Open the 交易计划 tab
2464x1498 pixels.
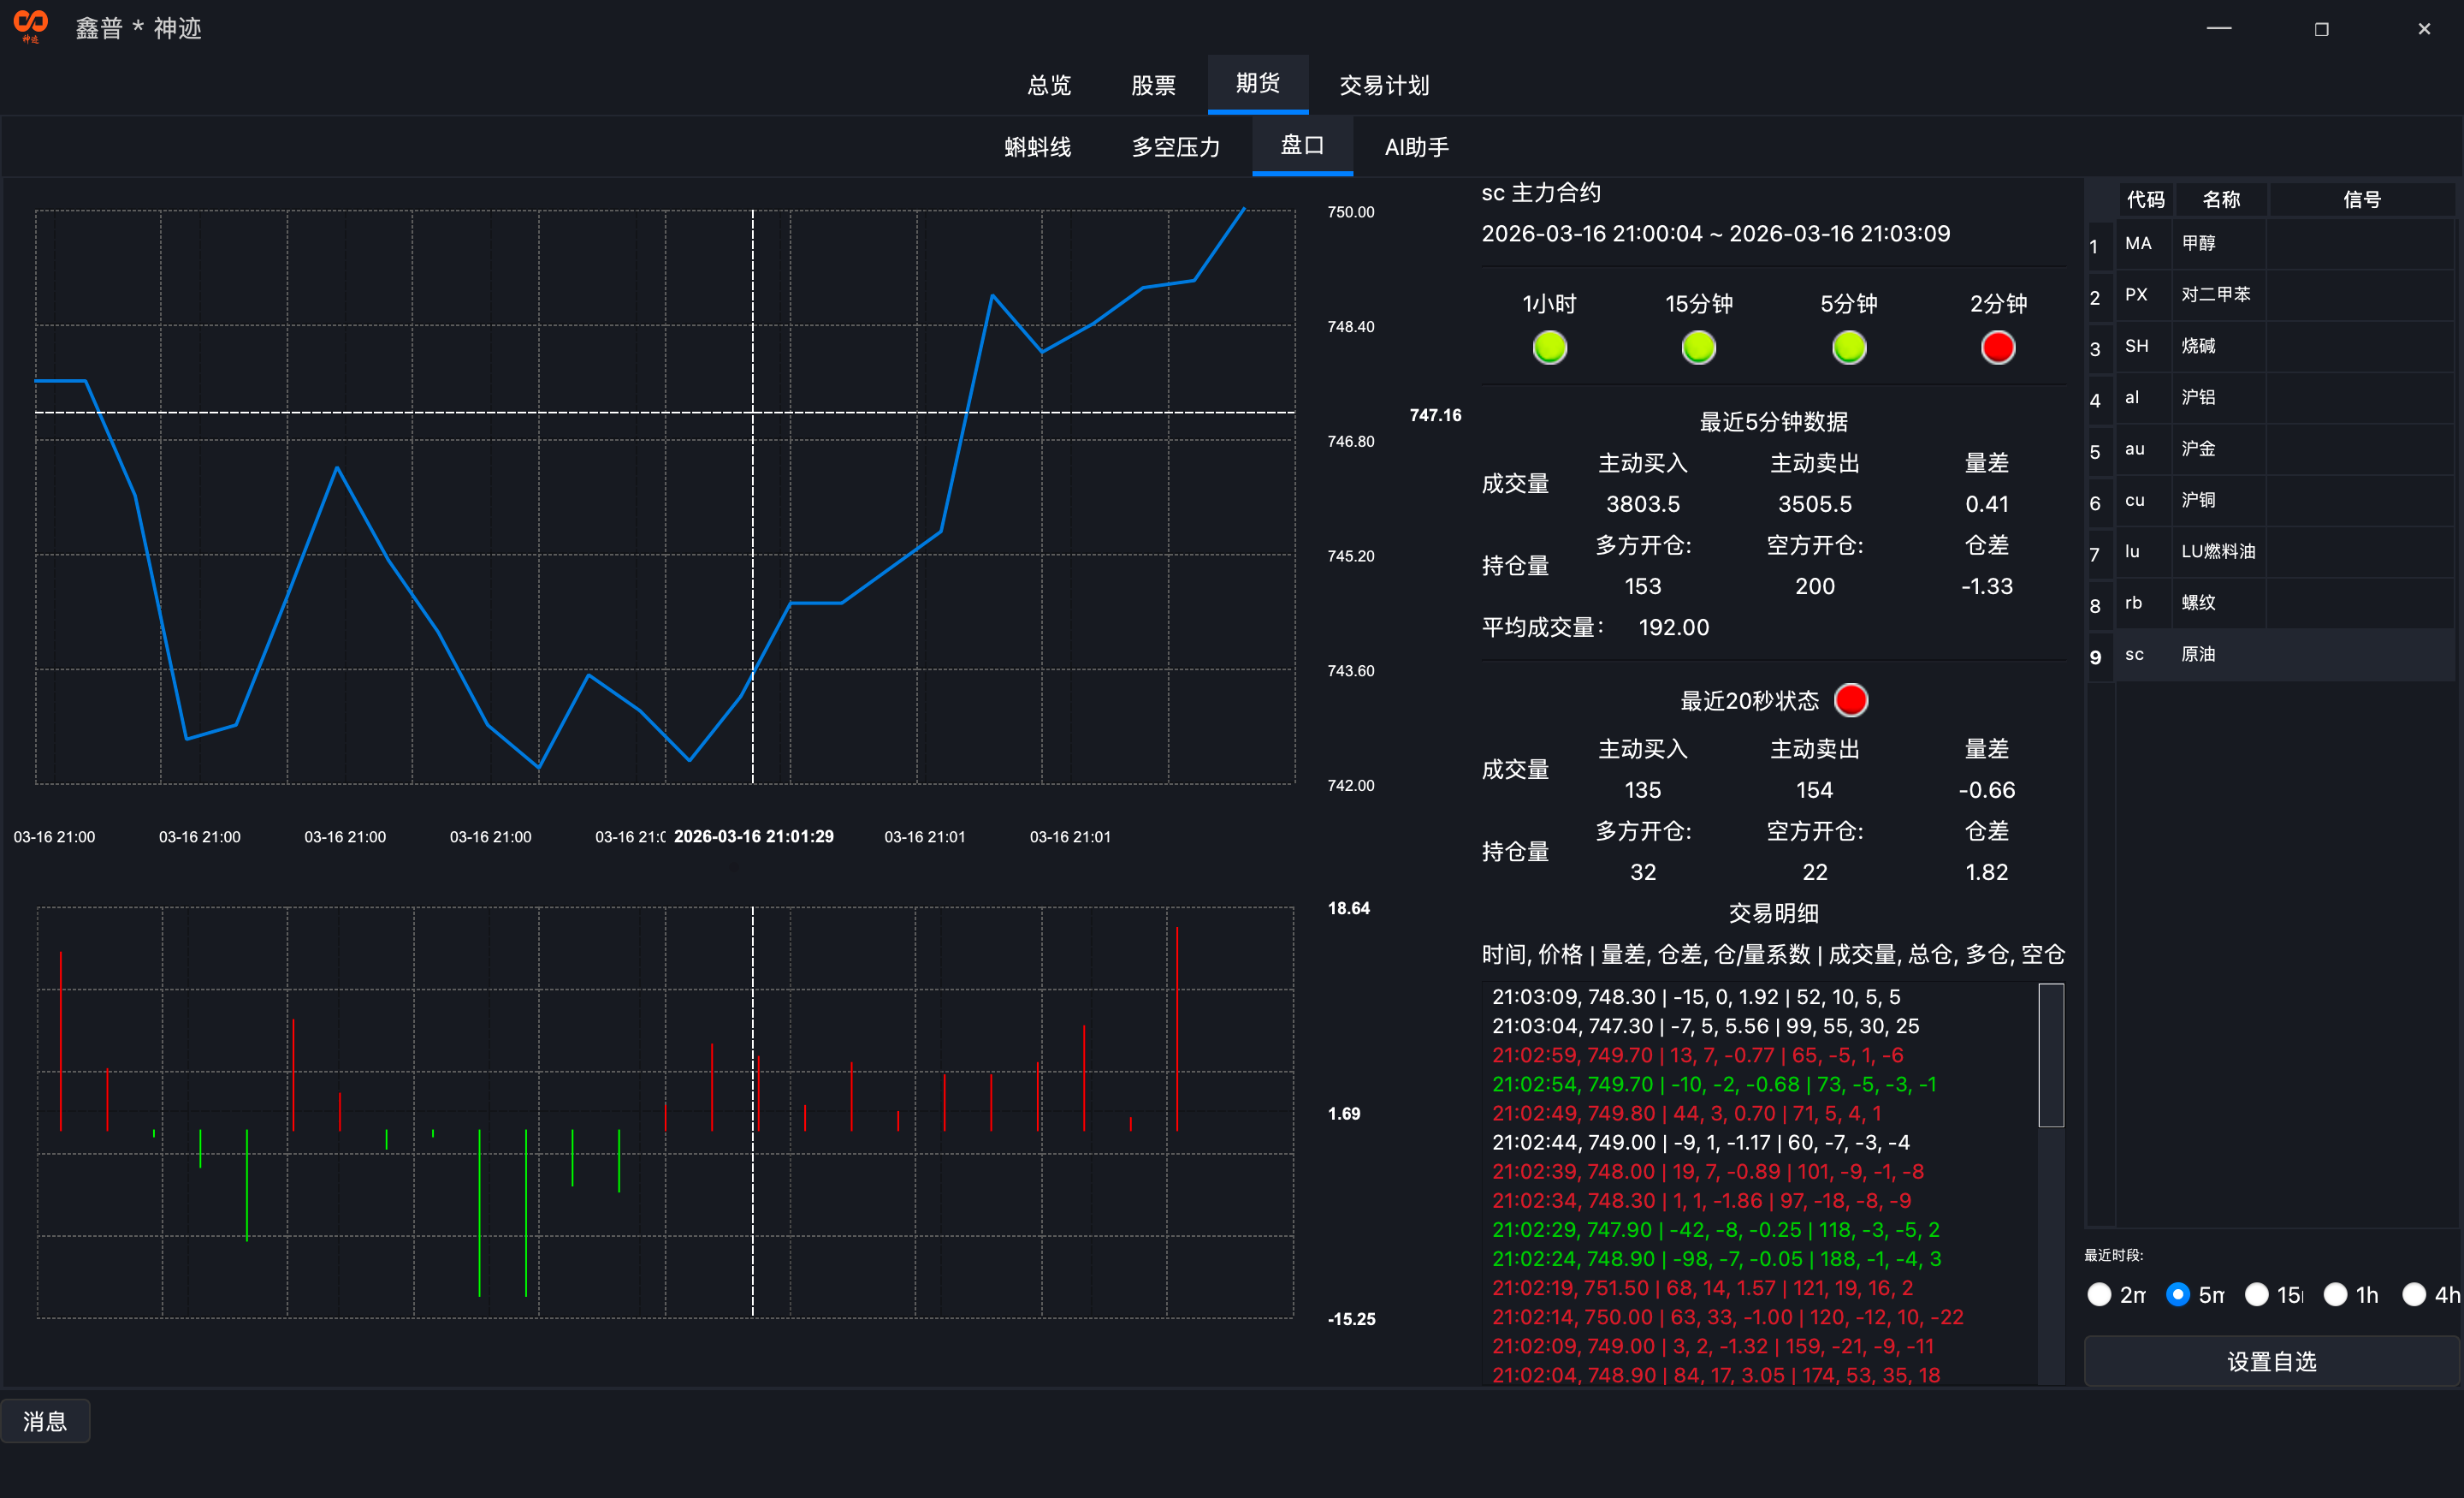1384,85
